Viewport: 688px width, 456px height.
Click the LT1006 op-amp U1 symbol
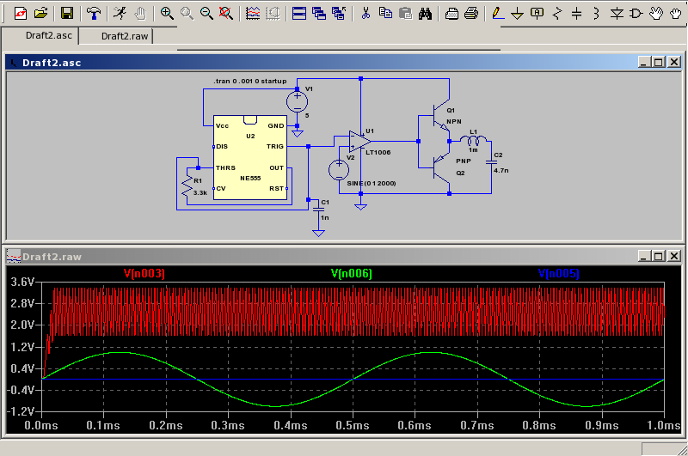click(x=359, y=141)
